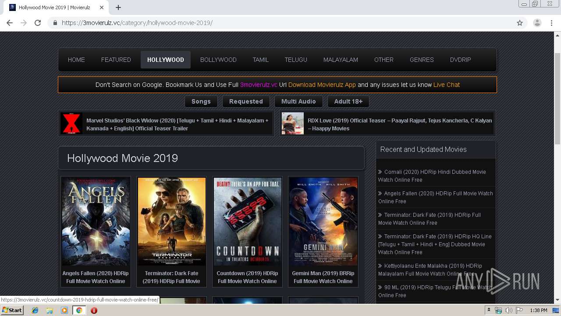Image resolution: width=561 pixels, height=316 pixels.
Task: Show hidden system tray icons arrow
Action: (489, 310)
